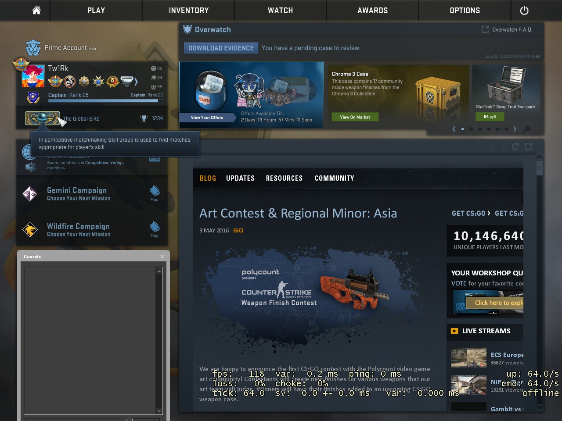Click the mission card icon under globe
Viewport: 562px width, 421px height.
31,167
